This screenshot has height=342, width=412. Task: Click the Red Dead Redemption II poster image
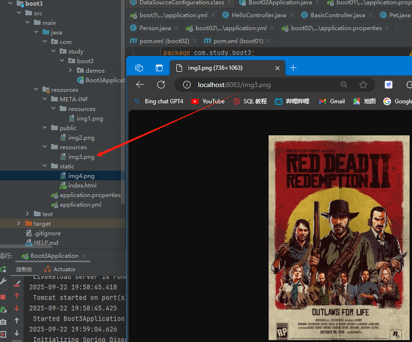(x=339, y=238)
